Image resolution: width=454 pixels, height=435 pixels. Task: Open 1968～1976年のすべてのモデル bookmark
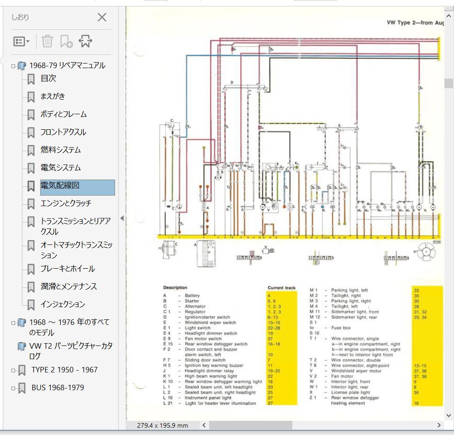(x=69, y=327)
